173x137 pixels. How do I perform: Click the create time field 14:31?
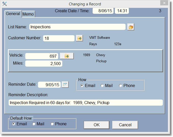122,11
